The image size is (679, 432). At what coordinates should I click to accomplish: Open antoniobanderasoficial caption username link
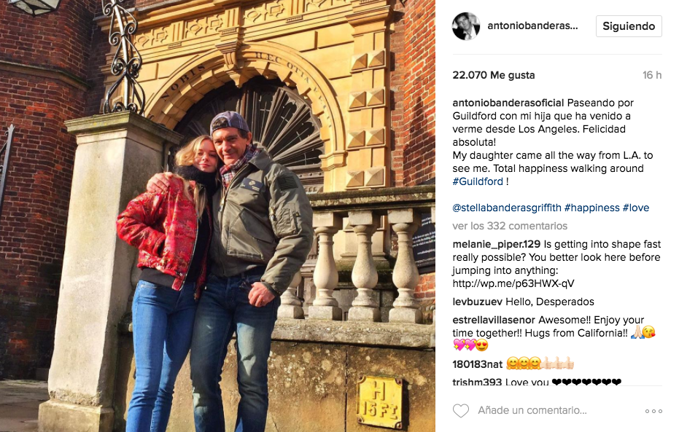[x=508, y=103]
